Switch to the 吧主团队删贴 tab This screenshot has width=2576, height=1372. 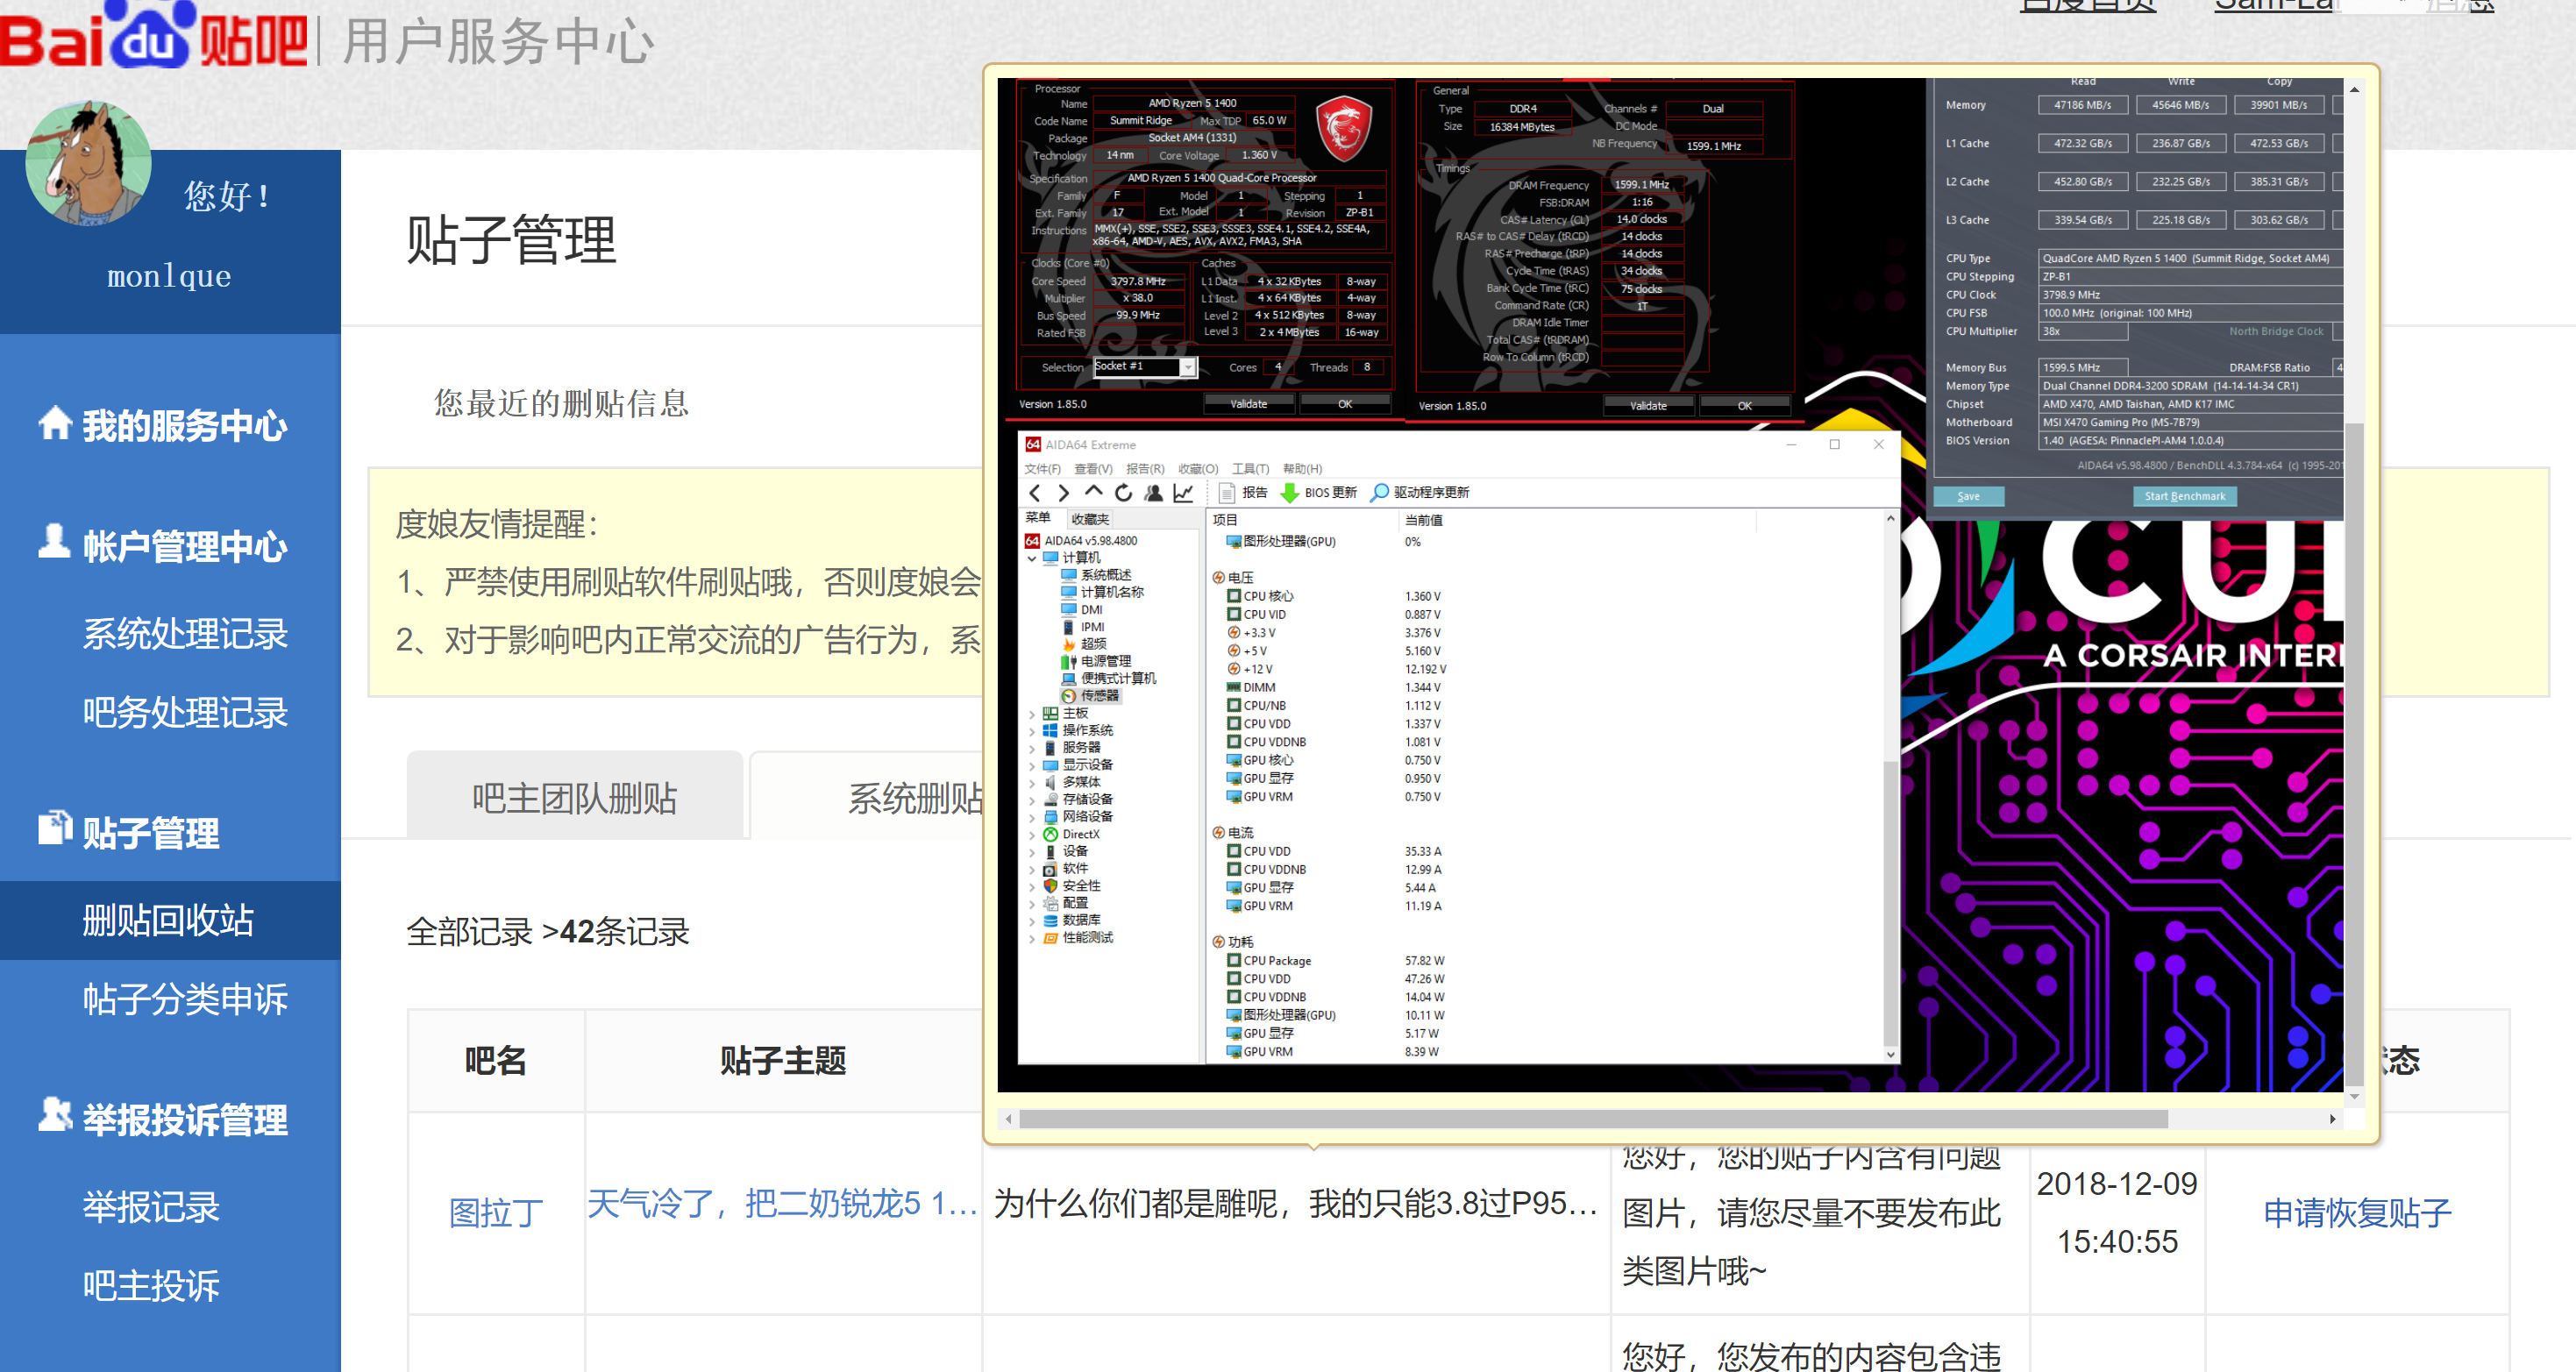(574, 798)
